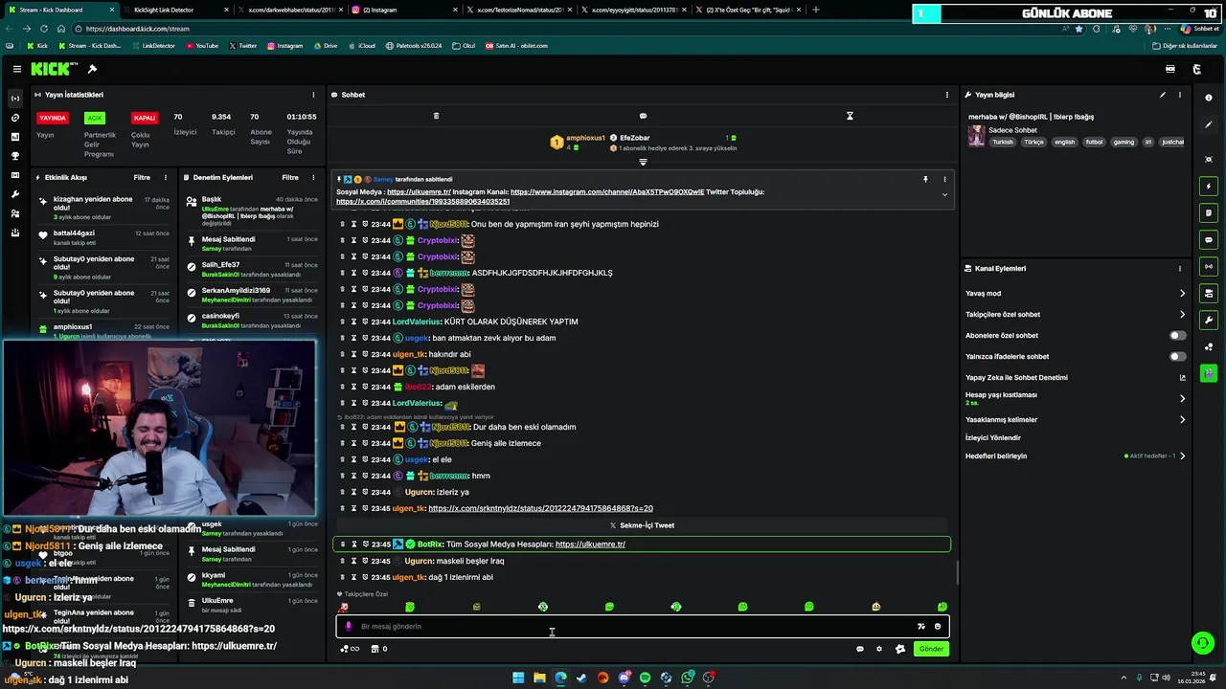Click the pin icon on pinned message

point(925,179)
